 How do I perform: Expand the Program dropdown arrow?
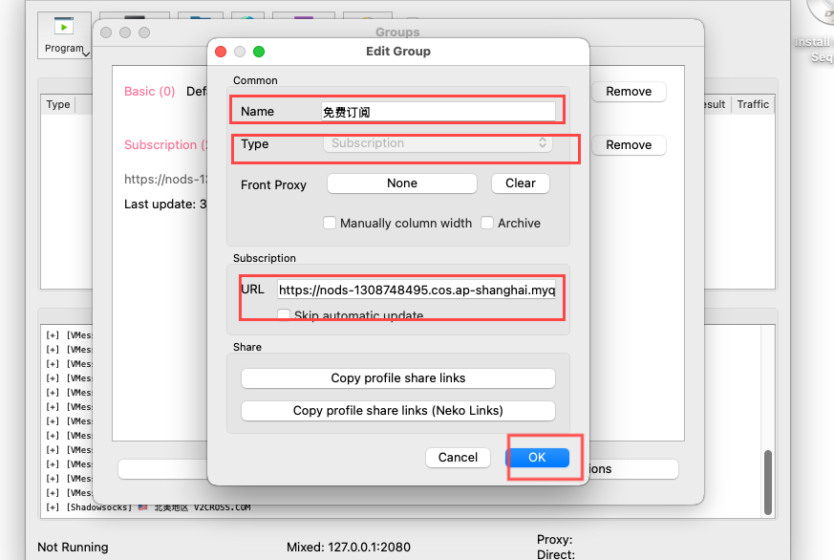point(86,54)
